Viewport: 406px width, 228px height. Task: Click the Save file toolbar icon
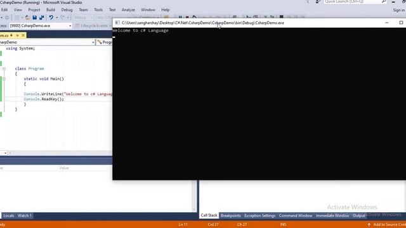click(x=34, y=18)
